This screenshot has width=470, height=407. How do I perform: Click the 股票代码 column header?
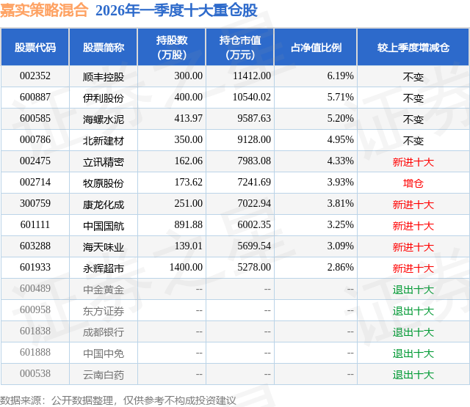(35, 47)
